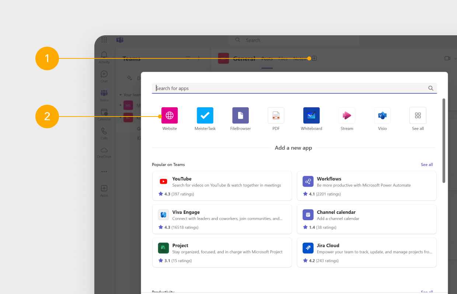Image resolution: width=457 pixels, height=294 pixels.
Task: Select the Website app icon
Action: (x=170, y=115)
